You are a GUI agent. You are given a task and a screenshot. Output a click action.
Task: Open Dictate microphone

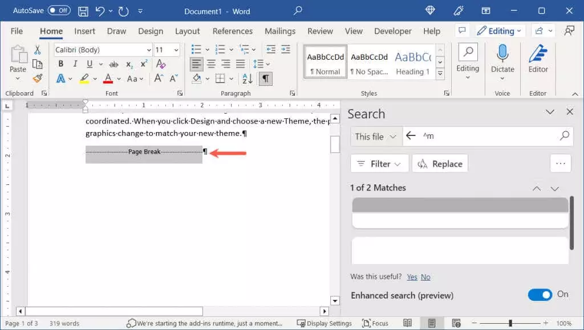click(x=502, y=53)
